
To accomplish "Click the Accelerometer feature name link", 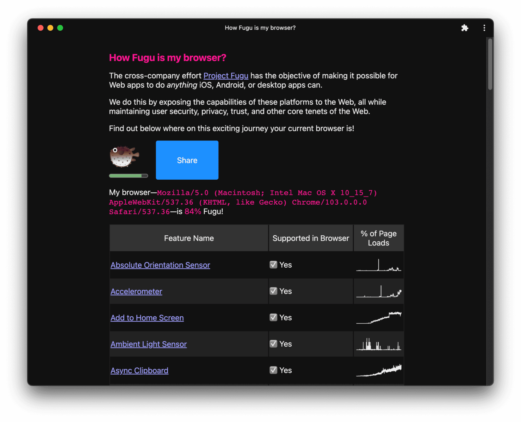I will coord(136,291).
